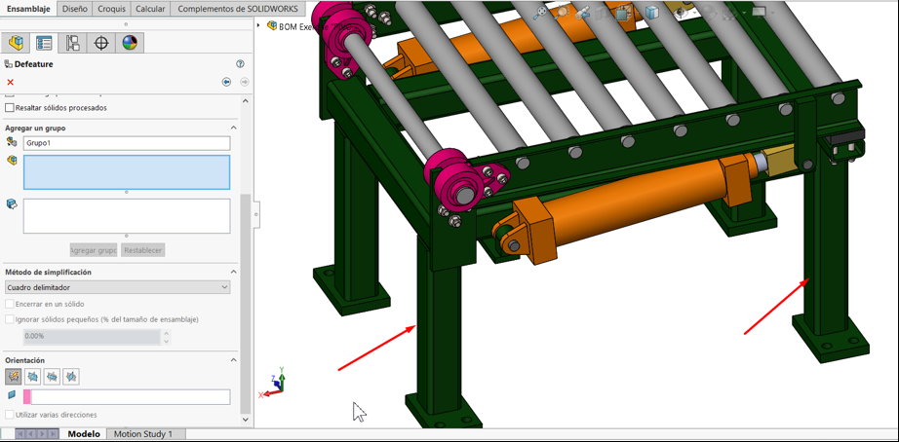Toggle Encerrar en un sólido checkbox

click(9, 304)
